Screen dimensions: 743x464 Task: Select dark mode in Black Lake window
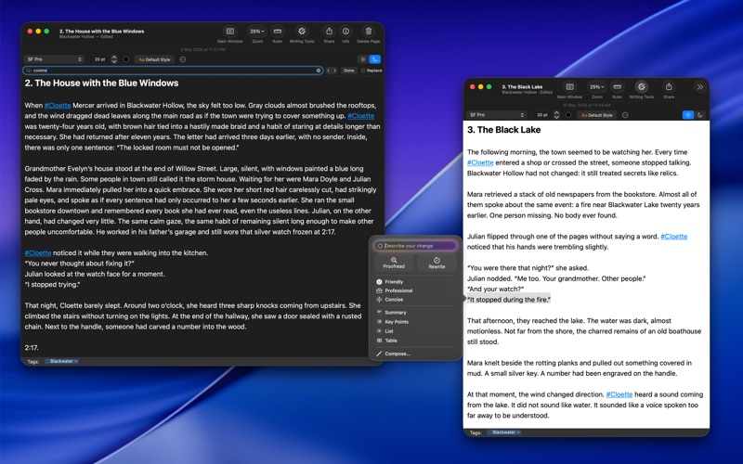[700, 115]
